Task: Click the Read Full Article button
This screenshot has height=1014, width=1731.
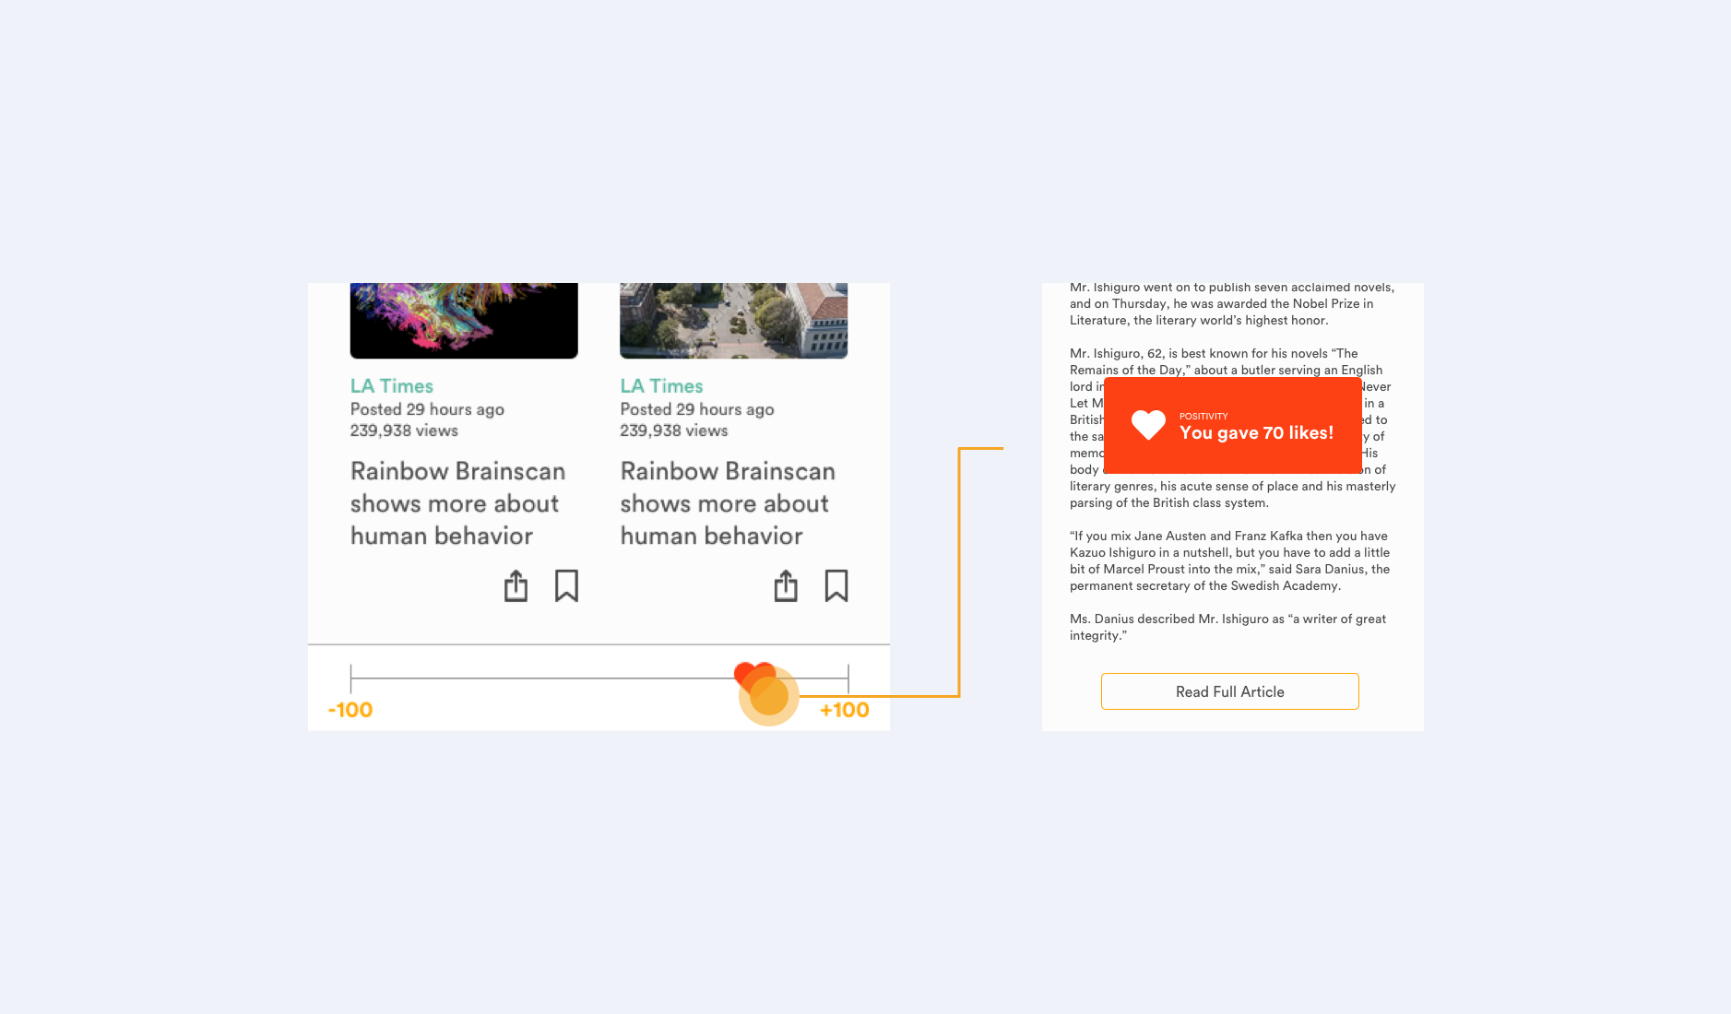Action: [1229, 691]
